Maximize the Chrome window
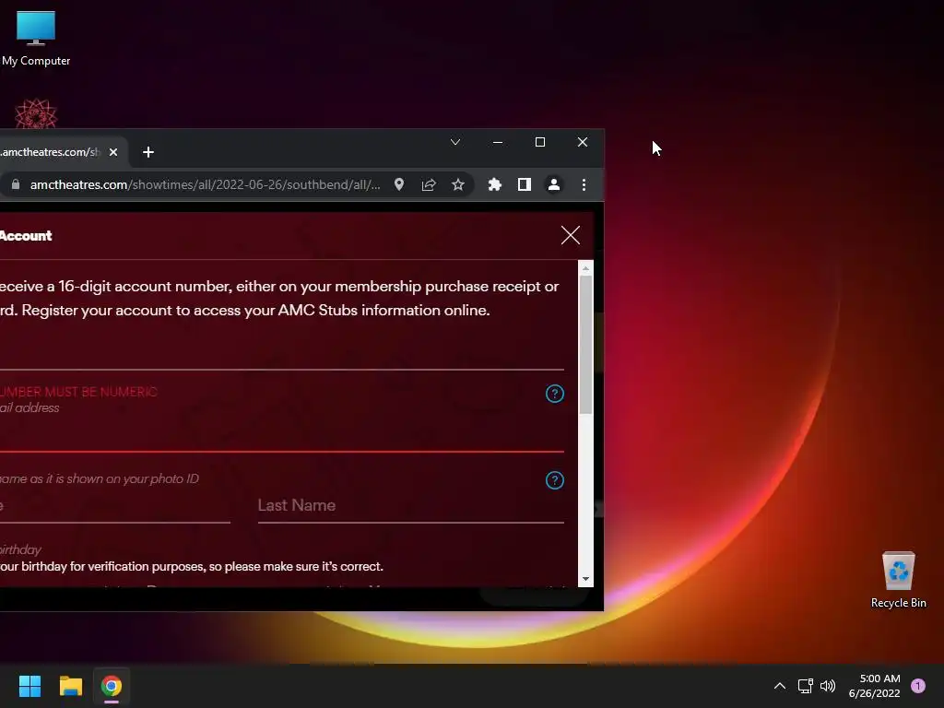The height and width of the screenshot is (708, 944). tap(540, 142)
